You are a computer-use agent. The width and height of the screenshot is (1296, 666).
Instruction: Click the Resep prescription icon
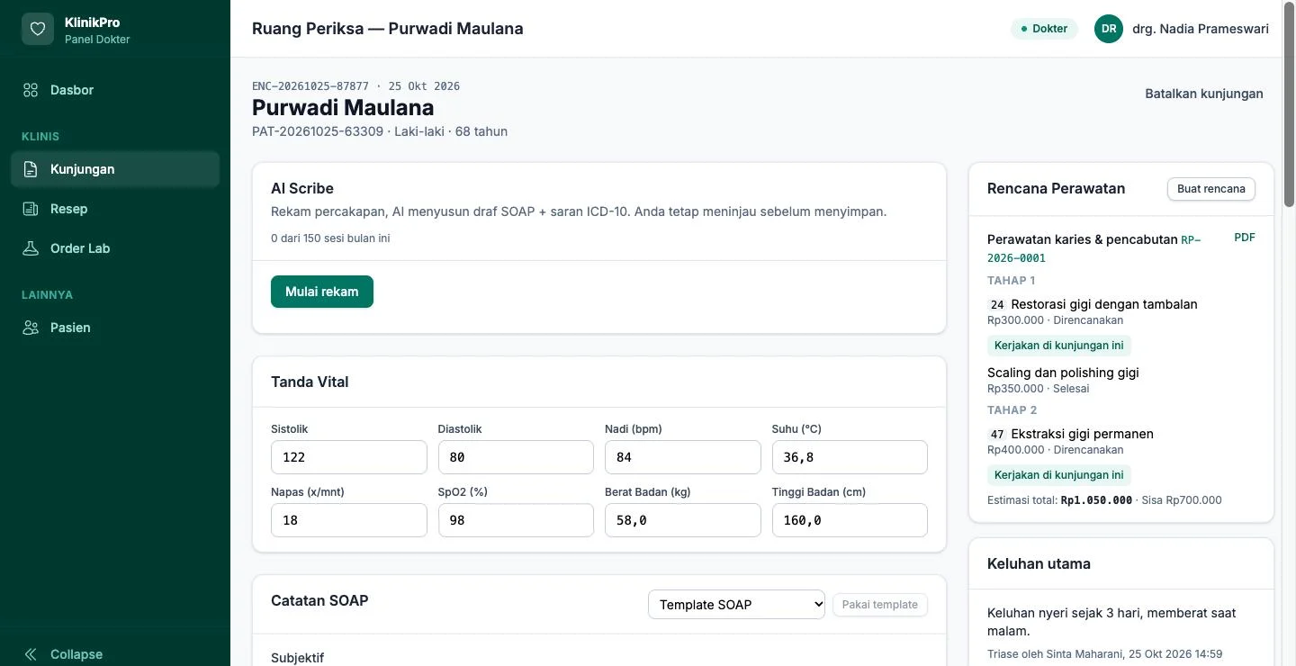click(x=31, y=209)
